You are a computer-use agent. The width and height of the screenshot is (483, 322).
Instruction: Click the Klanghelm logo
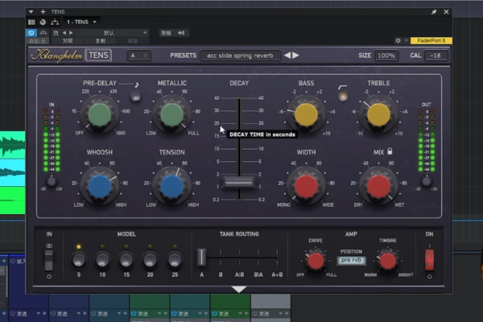[56, 56]
